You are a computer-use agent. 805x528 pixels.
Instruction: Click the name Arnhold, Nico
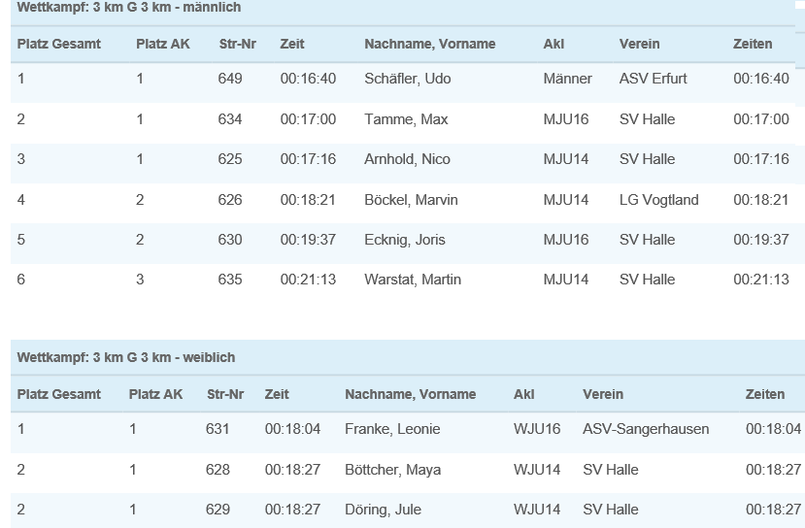coord(407,159)
